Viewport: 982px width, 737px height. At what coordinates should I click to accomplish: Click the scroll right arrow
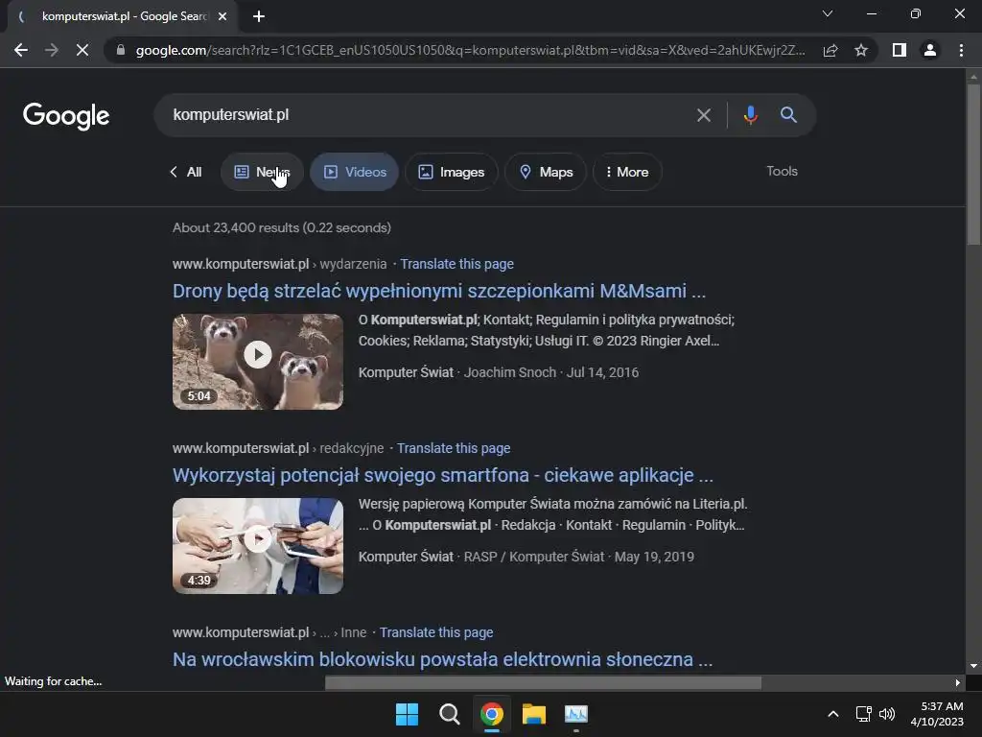pos(958,682)
